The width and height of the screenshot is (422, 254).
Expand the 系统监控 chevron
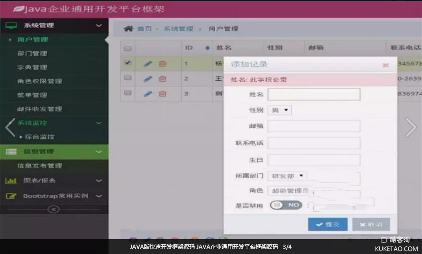(99, 123)
